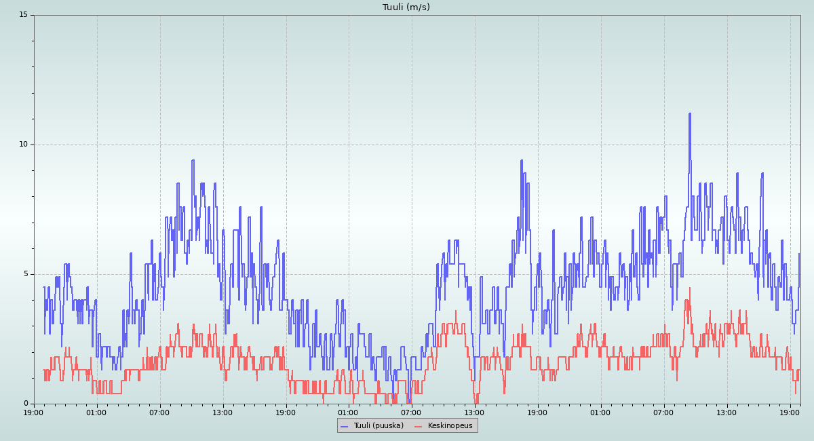Click the blue legend line marker
The height and width of the screenshot is (441, 814).
[x=344, y=426]
